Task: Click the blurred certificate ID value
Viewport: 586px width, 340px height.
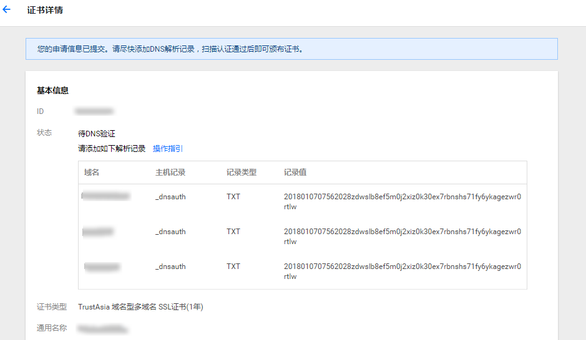Action: point(94,111)
